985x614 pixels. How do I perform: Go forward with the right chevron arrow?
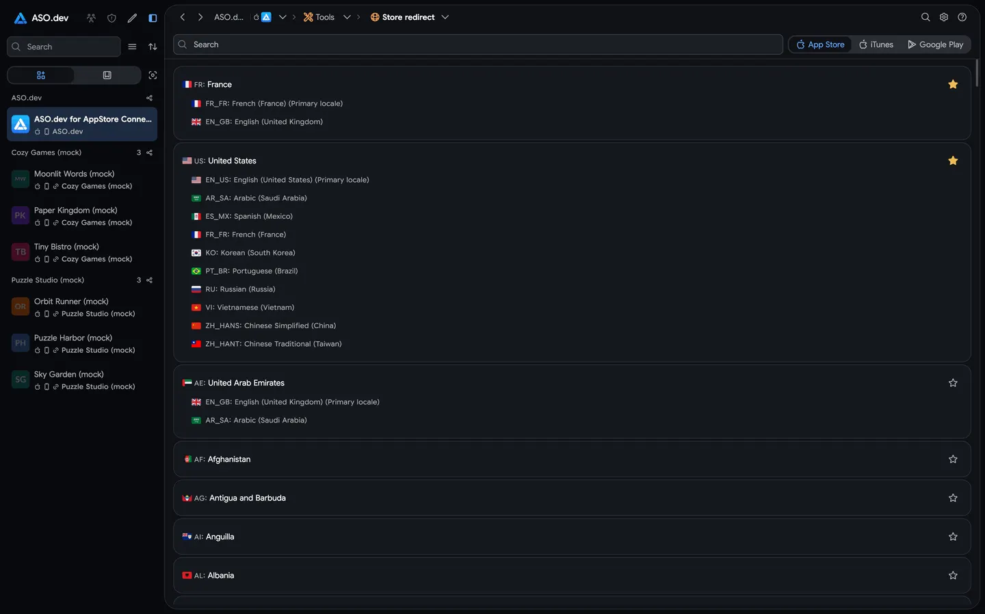[x=200, y=17]
